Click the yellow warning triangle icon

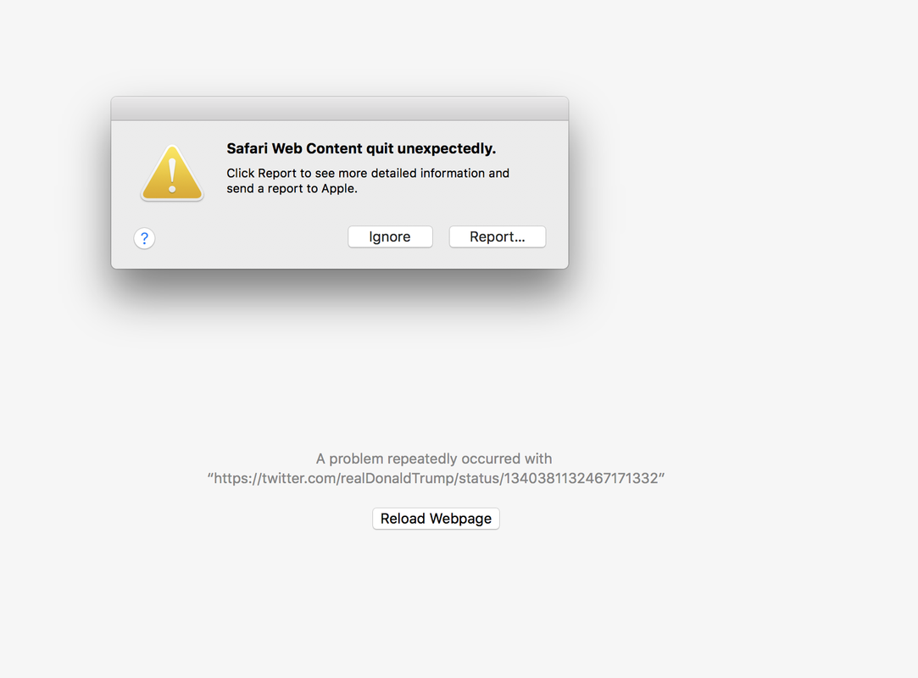pos(172,173)
